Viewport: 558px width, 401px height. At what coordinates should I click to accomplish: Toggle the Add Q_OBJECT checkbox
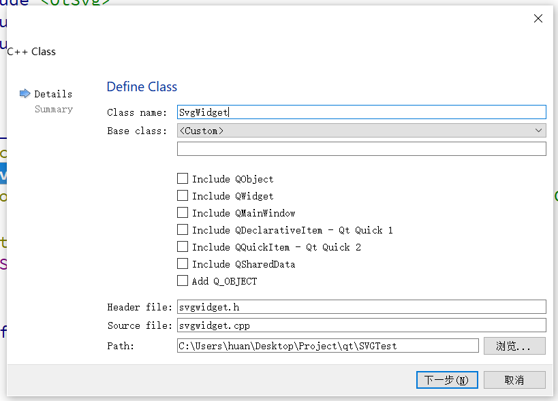point(183,281)
